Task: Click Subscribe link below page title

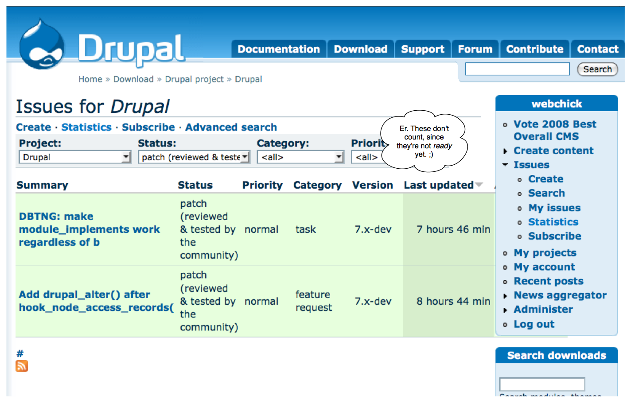Action: tap(148, 127)
